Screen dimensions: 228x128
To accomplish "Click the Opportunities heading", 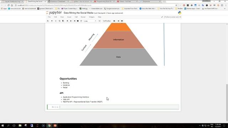I will pyautogui.click(x=68, y=79).
